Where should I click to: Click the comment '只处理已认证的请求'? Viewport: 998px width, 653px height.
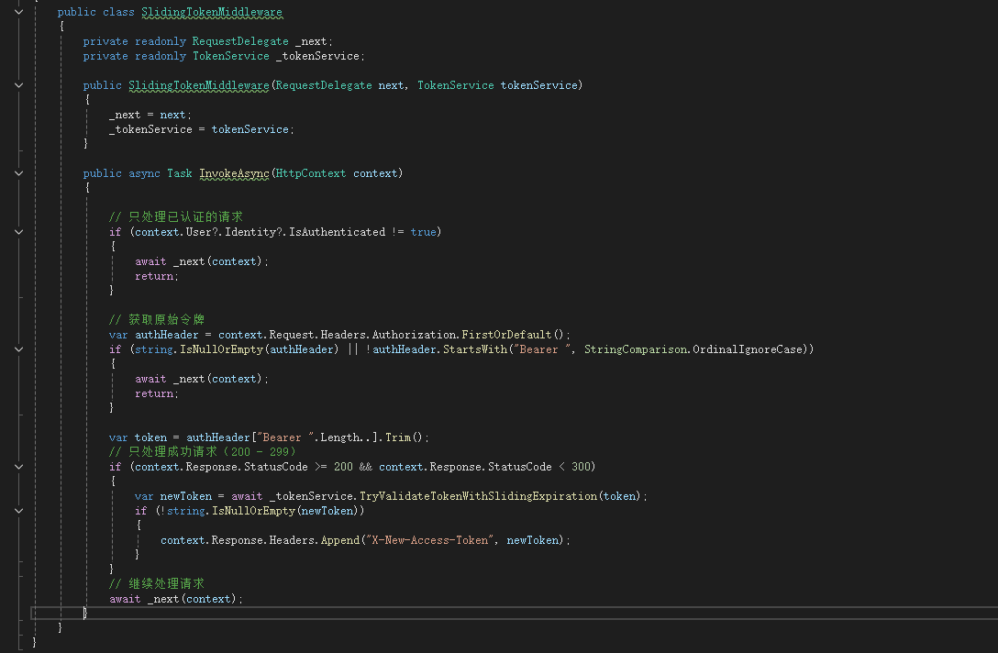[x=176, y=217]
